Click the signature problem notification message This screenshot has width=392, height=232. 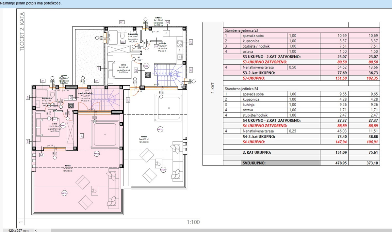coord(31,3)
